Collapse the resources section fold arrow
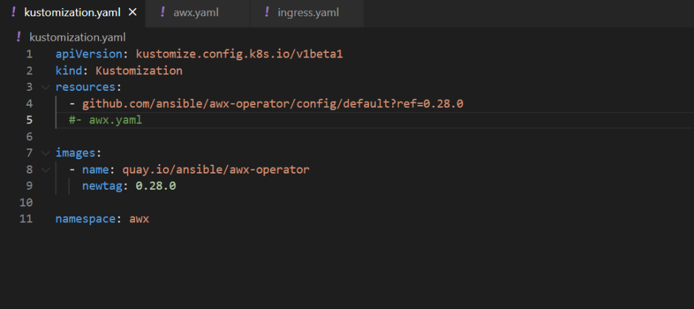 (x=45, y=87)
